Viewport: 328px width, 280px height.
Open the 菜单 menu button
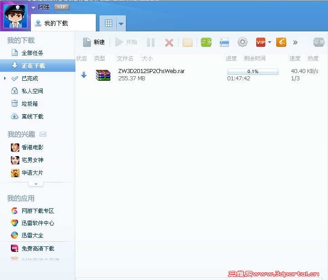click(319, 42)
